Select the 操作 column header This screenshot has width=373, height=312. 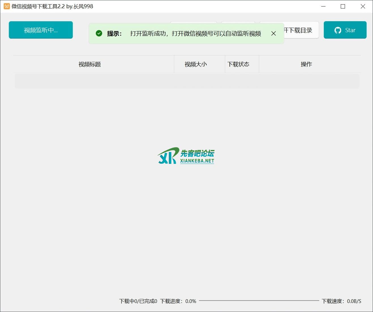pyautogui.click(x=306, y=64)
